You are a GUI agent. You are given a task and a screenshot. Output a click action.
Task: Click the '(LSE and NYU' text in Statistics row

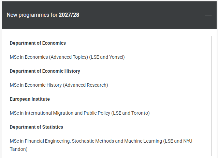(178, 141)
